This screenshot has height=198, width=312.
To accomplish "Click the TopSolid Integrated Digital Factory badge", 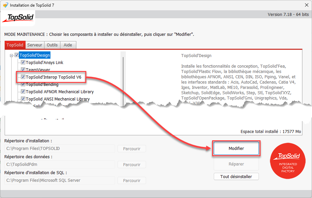I will coord(288,161).
